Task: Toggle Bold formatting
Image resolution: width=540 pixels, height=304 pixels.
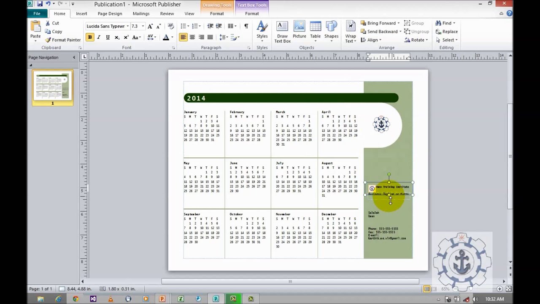Action: 90,38
